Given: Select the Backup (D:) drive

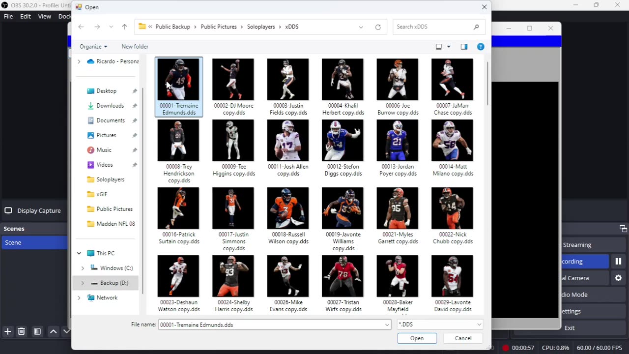Looking at the screenshot, I should click(x=114, y=283).
